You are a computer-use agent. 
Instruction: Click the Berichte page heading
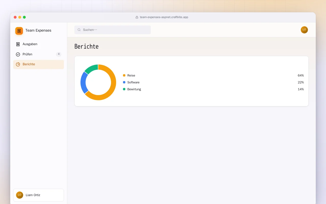tap(86, 46)
